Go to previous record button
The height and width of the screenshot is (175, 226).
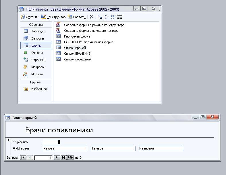pos(30,158)
